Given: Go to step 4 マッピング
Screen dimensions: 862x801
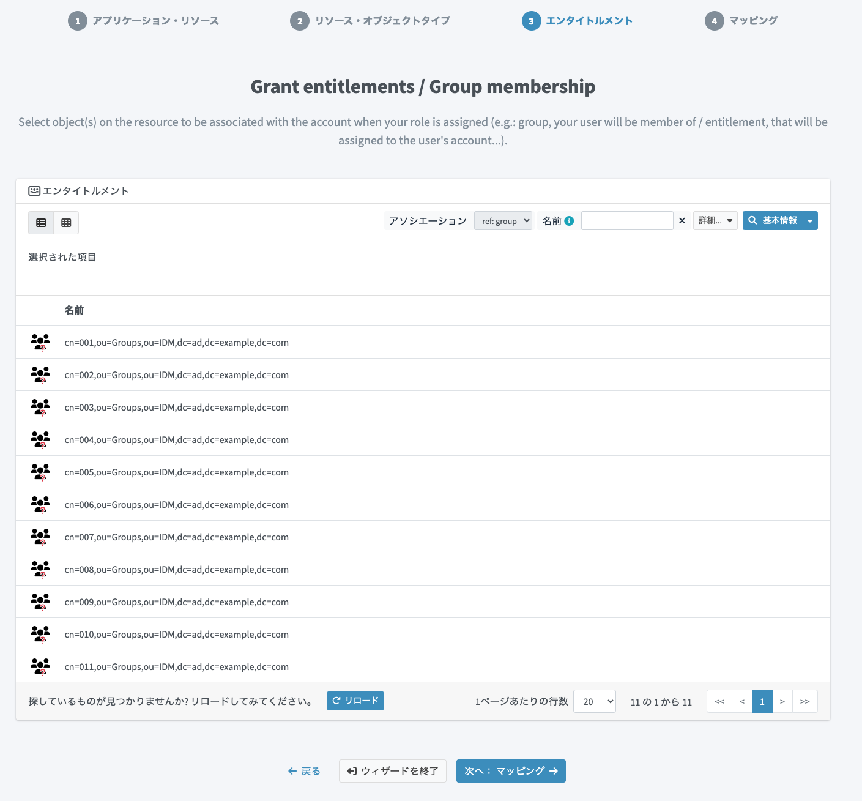Looking at the screenshot, I should pyautogui.click(x=741, y=21).
